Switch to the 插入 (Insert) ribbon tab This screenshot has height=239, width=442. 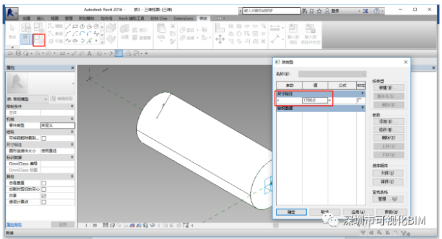(x=41, y=18)
